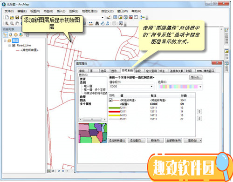The height and width of the screenshot is (182, 233).
Task: Create a new map document icon
Action: [x=7, y=17]
